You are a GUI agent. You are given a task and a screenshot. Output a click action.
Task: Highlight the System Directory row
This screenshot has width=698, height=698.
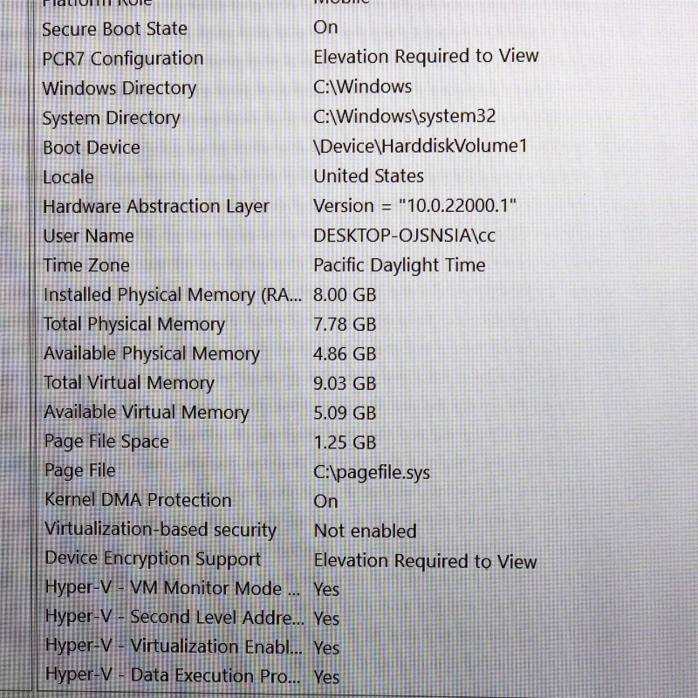click(x=111, y=118)
